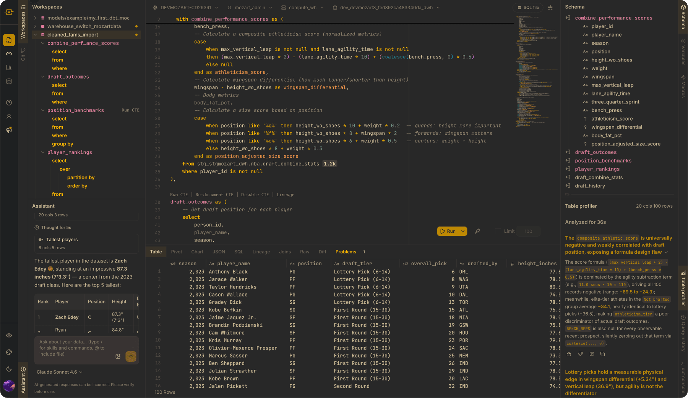This screenshot has height=398, width=688.
Task: Collapse the cleaned_tams_import workspace tree
Action: click(x=35, y=35)
